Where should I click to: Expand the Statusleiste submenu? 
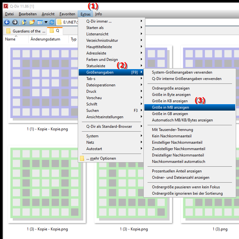pos(111,66)
